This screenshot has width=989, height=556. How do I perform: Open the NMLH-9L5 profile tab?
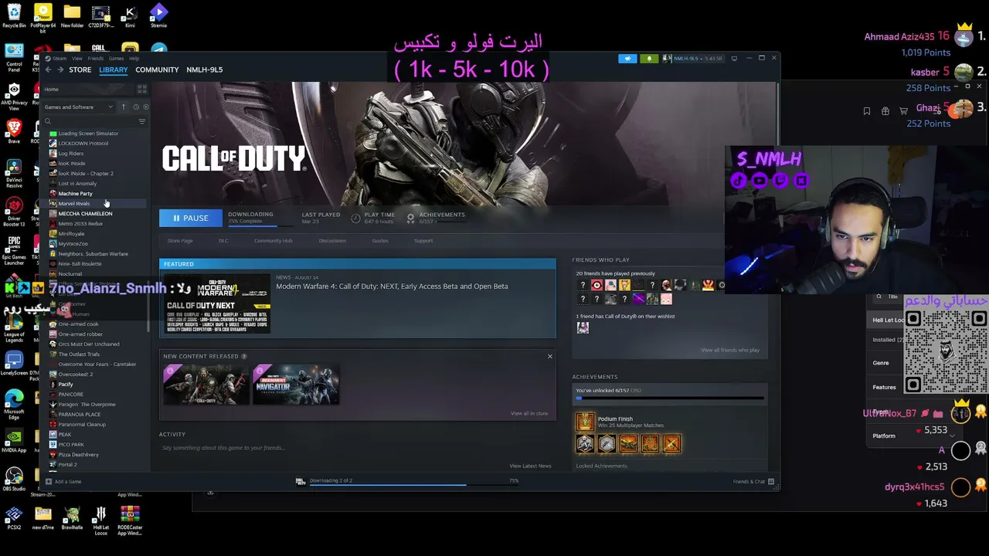tap(204, 69)
